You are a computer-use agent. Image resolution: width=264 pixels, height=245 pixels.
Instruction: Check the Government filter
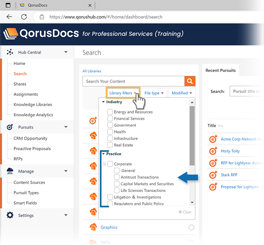tap(110, 125)
